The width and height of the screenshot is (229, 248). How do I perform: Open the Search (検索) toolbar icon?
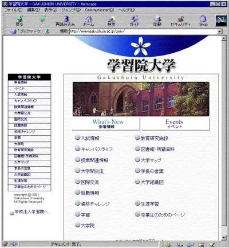coord(111,21)
